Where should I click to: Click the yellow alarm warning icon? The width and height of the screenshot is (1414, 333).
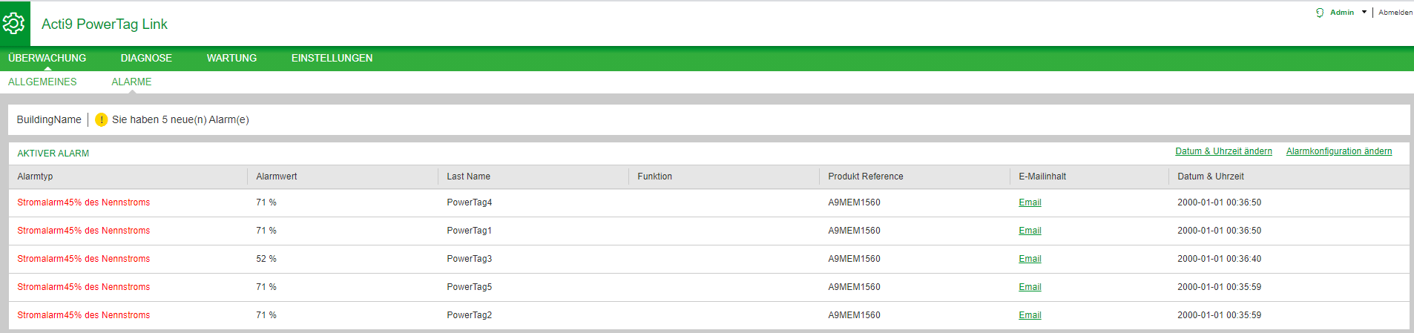(x=102, y=119)
